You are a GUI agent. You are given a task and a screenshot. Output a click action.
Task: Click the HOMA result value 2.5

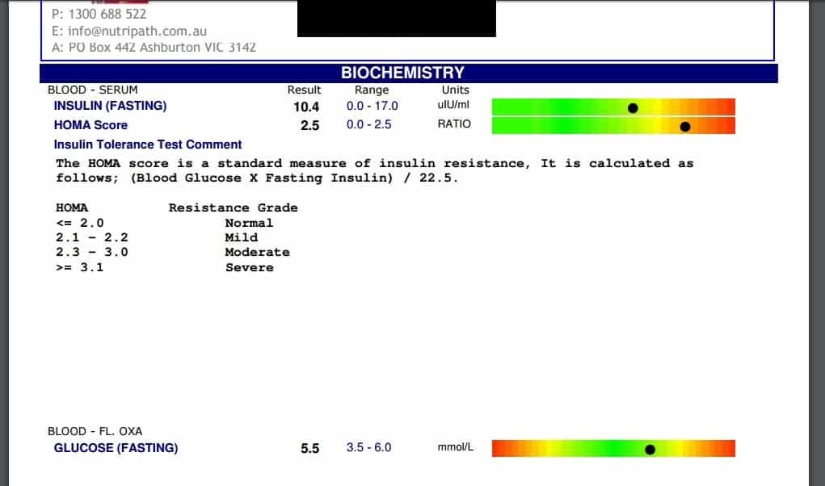pos(310,126)
